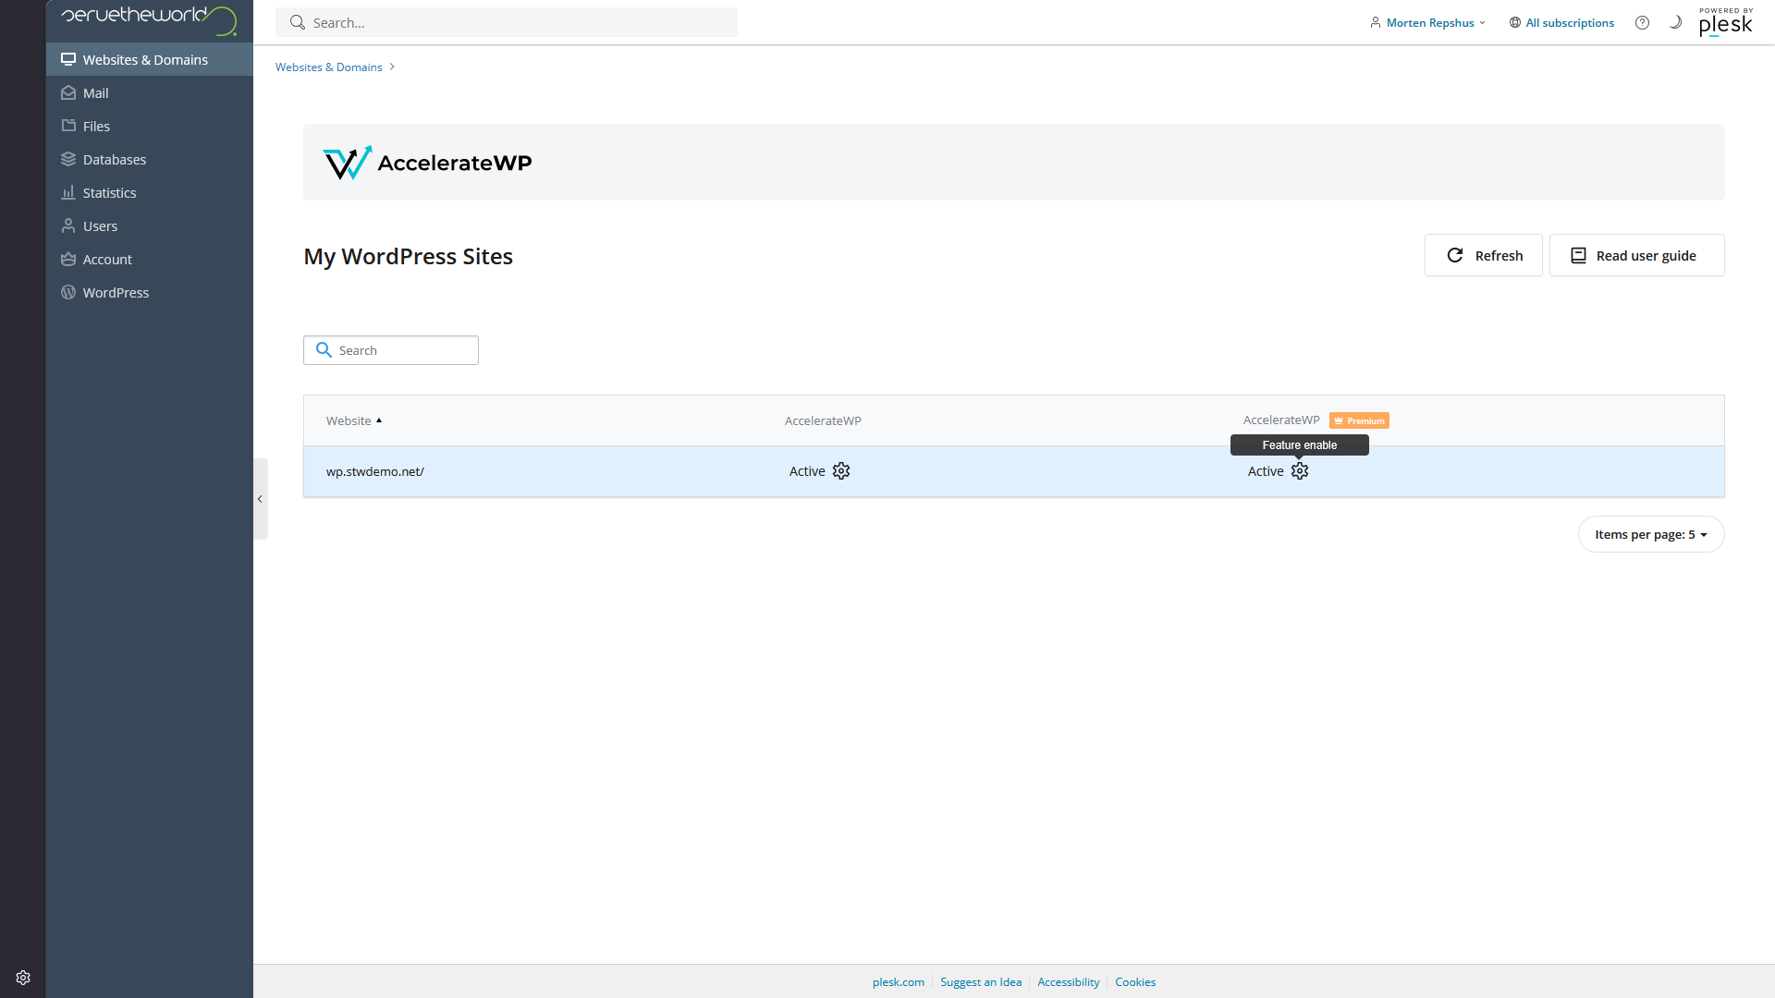
Task: Click Websites & Domains monitor icon
Action: (x=68, y=59)
